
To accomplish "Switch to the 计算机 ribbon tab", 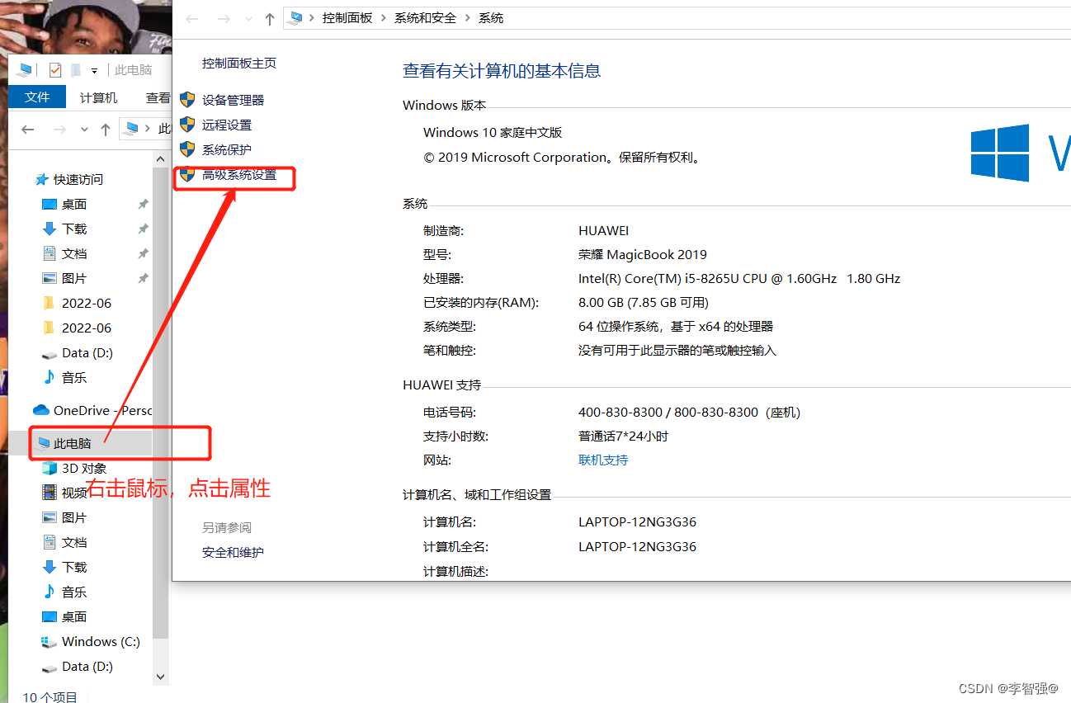I will (x=98, y=97).
